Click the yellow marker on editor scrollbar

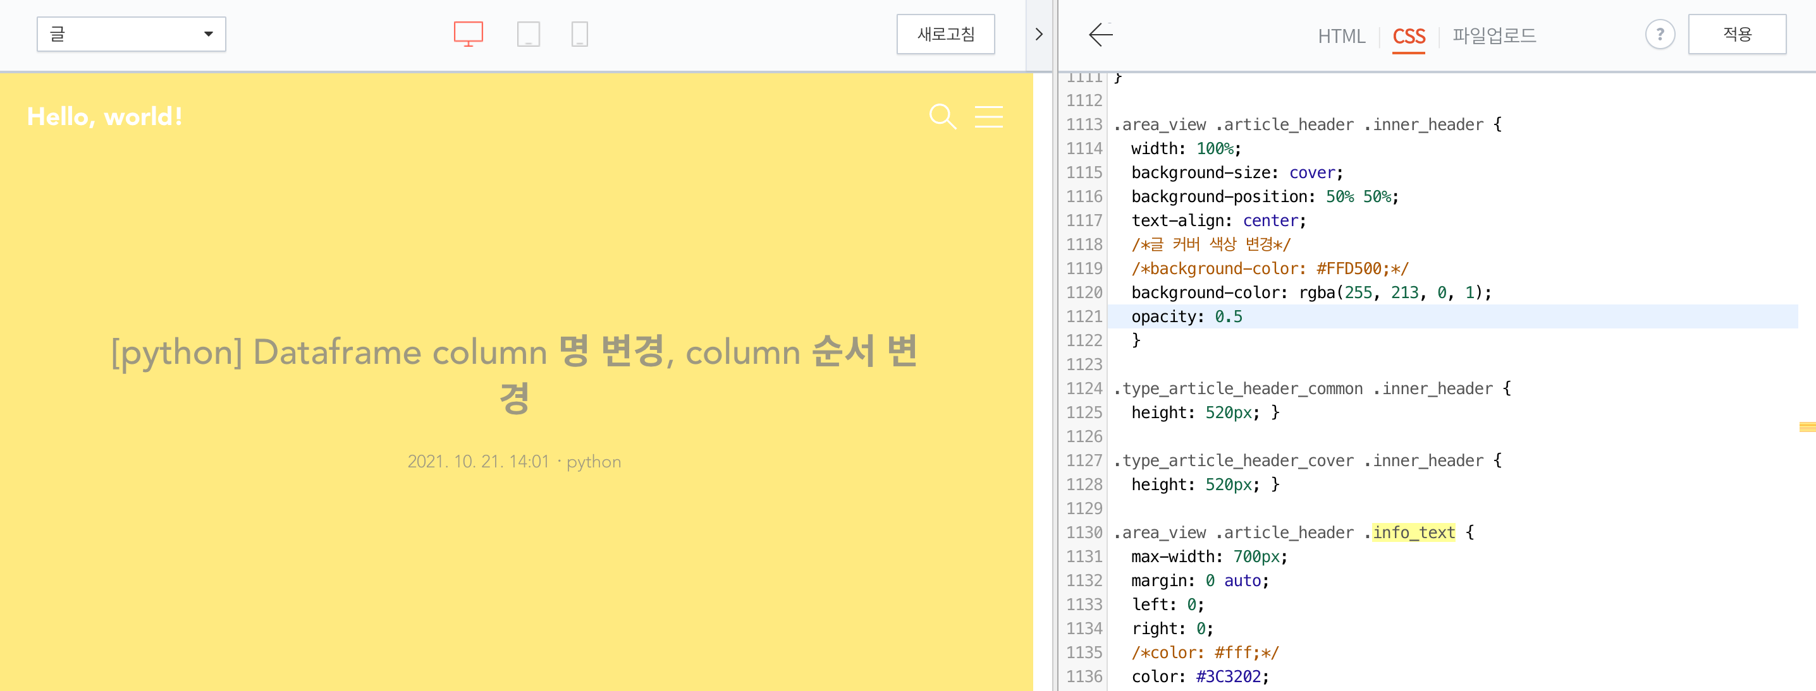[1807, 427]
